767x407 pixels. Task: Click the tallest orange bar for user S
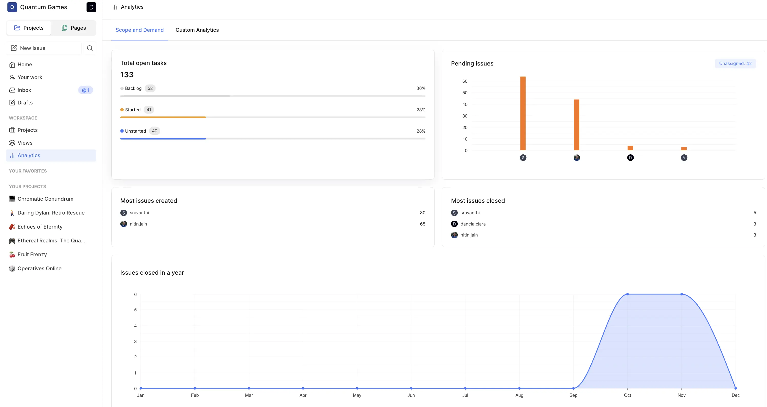click(x=523, y=113)
